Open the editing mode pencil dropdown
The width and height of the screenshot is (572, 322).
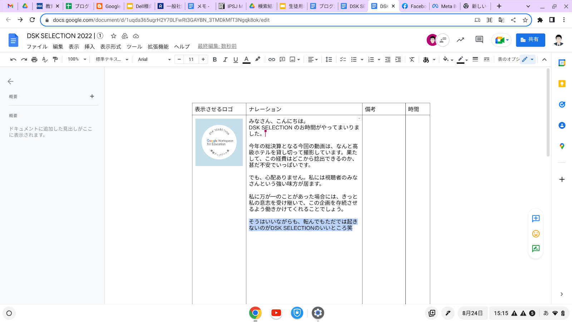pyautogui.click(x=528, y=59)
